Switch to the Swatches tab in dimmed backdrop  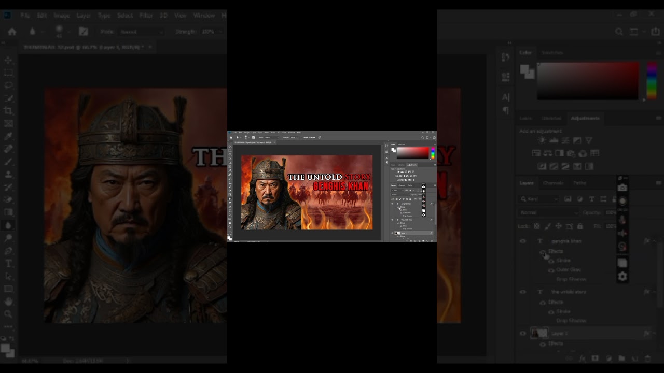(x=552, y=52)
